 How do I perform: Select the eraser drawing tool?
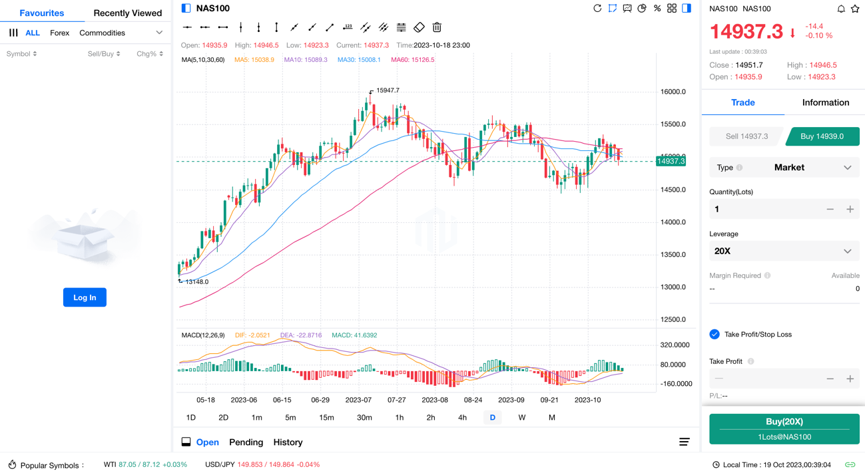point(419,27)
